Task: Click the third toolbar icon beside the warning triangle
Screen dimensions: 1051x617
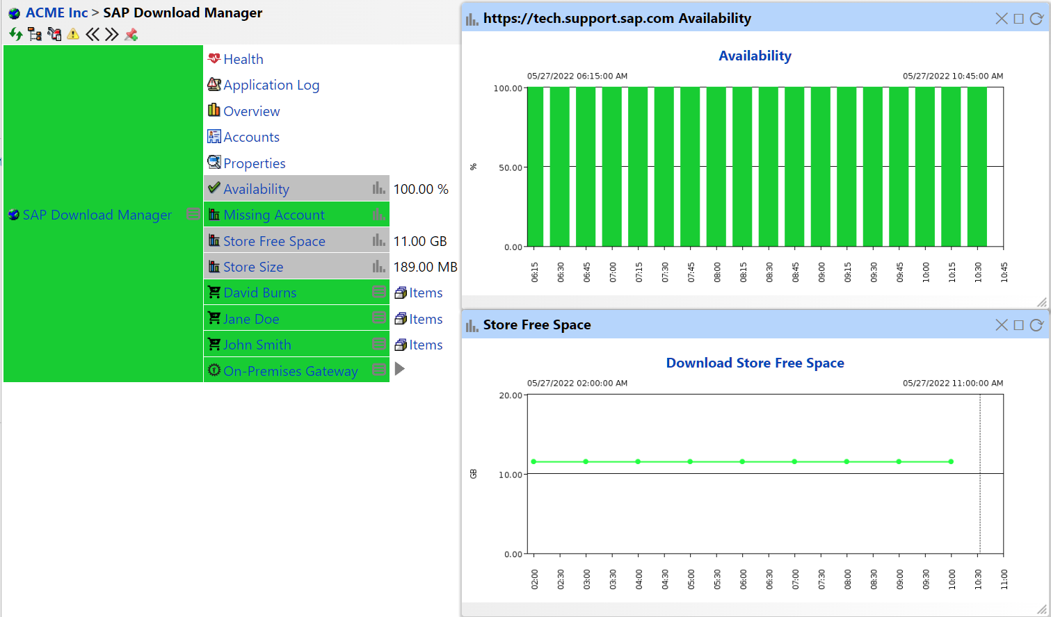Action: click(54, 34)
